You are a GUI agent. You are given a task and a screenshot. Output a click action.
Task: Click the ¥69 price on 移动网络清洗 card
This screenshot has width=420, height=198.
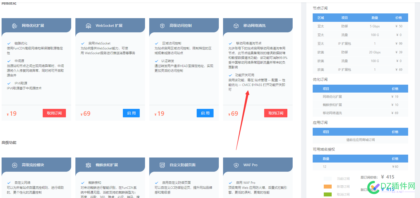point(233,114)
